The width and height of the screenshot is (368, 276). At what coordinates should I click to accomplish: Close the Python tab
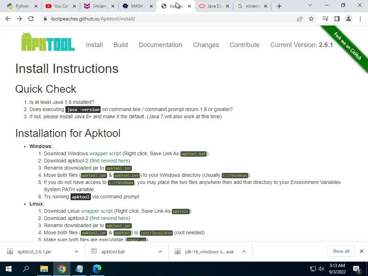tap(36, 6)
